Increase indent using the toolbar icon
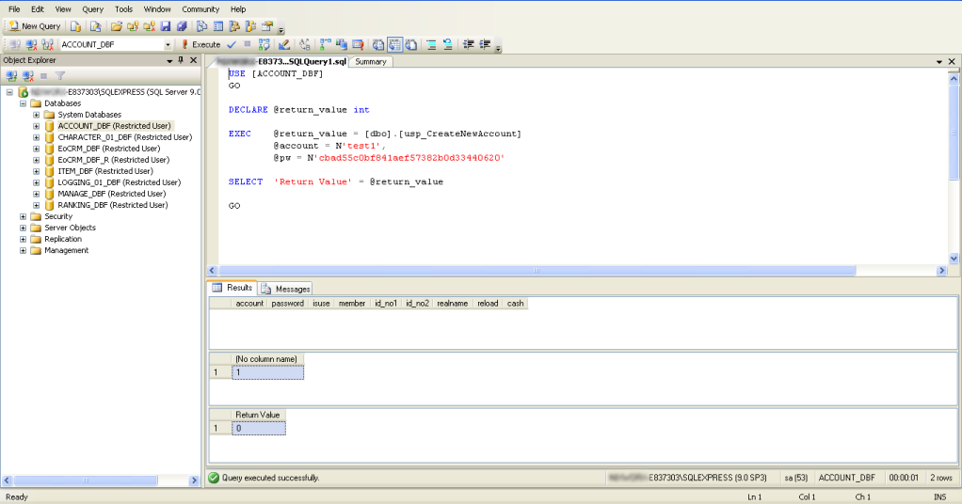The height and width of the screenshot is (504, 962). coord(486,44)
